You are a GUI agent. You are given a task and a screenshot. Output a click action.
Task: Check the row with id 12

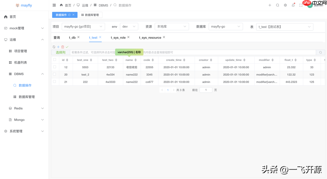55,67
